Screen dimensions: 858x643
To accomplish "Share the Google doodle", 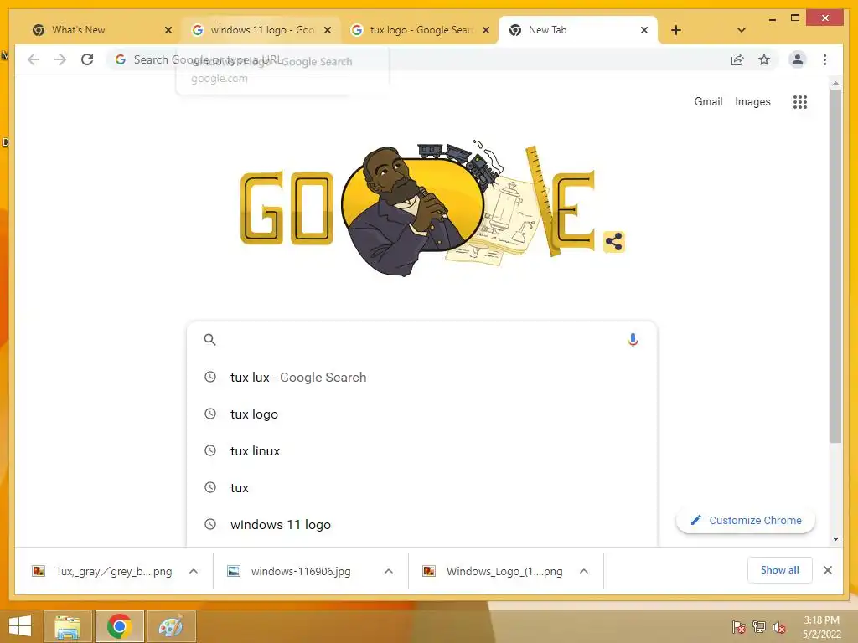I will [x=614, y=242].
